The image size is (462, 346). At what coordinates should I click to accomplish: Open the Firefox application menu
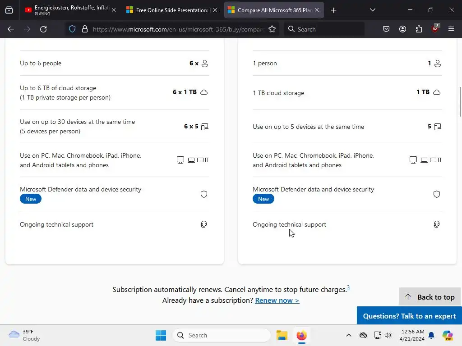(451, 29)
